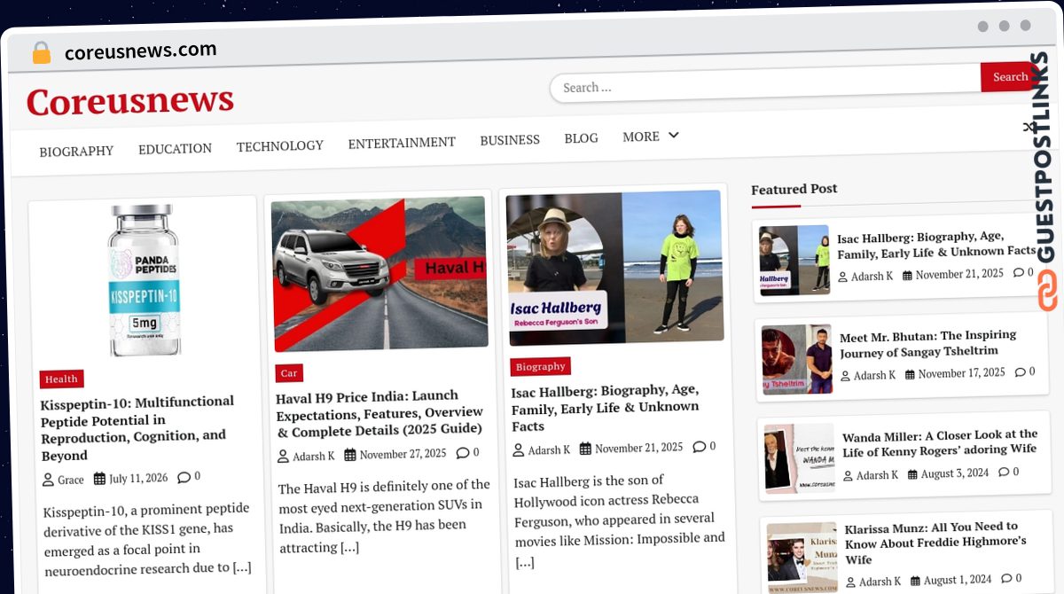The image size is (1064, 594).
Task: Click author icon in Wanda Miller card
Action: [x=848, y=476]
